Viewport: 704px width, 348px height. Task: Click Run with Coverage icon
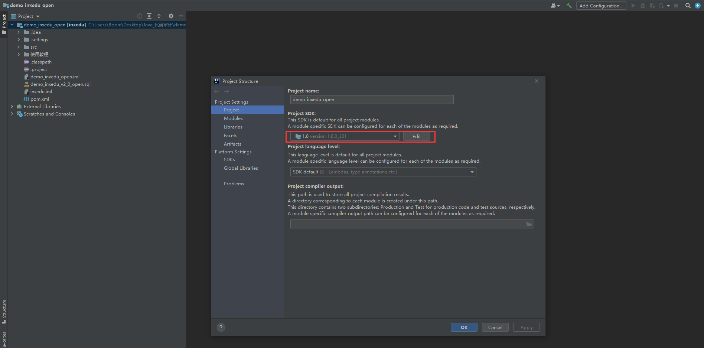click(x=652, y=6)
